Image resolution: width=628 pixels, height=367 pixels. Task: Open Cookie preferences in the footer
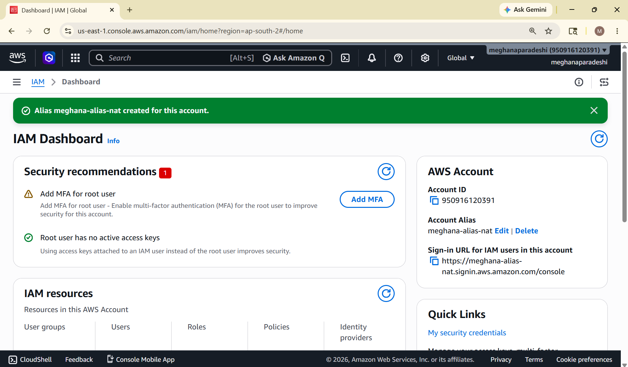(x=584, y=359)
